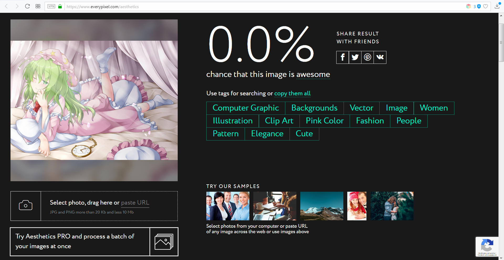504x260 pixels.
Task: Select the People tag
Action: tap(409, 121)
